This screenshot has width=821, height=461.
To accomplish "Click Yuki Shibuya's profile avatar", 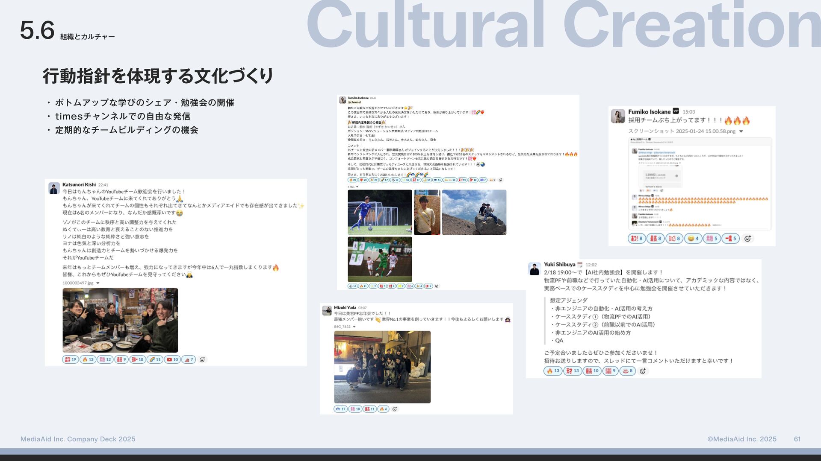I will [x=535, y=269].
